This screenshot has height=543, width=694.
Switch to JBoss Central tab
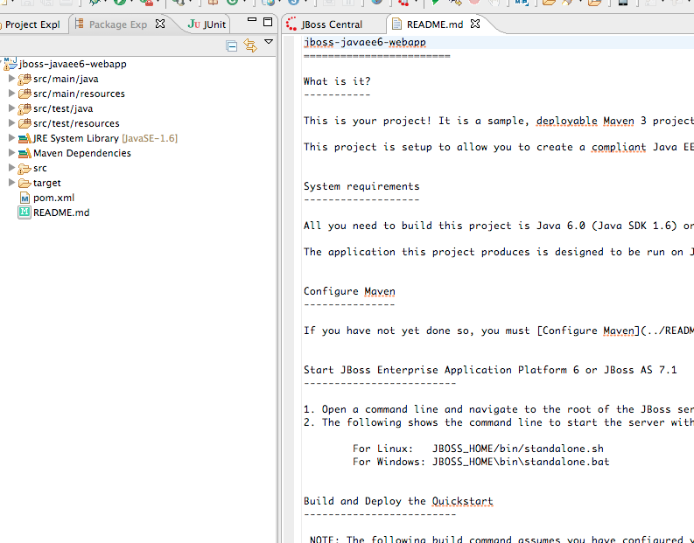(x=324, y=24)
